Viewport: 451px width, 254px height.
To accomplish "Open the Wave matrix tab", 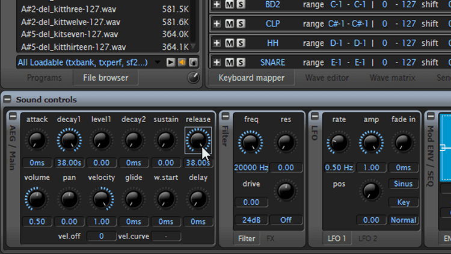I will pyautogui.click(x=392, y=78).
